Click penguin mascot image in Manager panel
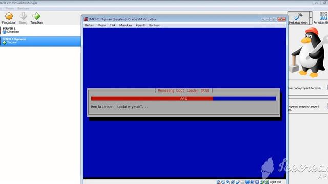The height and width of the screenshot is (184, 328). point(308,52)
